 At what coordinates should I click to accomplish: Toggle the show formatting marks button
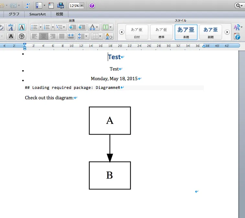(x=28, y=5)
